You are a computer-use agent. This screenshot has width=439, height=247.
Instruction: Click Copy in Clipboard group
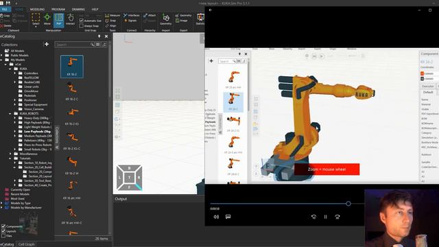pos(5,16)
